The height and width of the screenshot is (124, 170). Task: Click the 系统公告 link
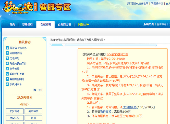[149, 24]
